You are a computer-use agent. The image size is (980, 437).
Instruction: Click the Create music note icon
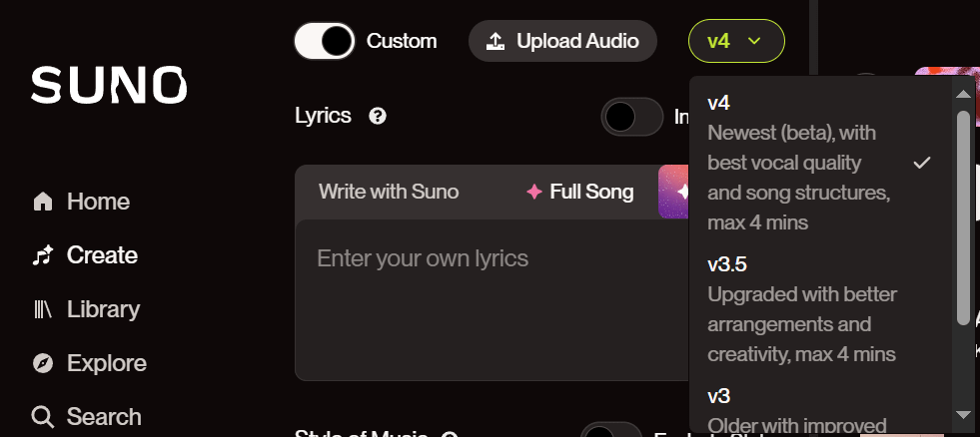click(x=43, y=256)
